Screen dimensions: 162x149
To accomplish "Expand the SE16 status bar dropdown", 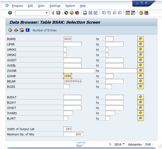I will pos(124,144).
